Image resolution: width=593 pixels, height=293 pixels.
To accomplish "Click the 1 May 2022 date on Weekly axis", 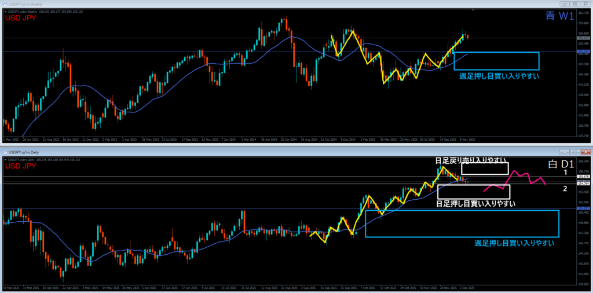I will pyautogui.click(x=10, y=139).
